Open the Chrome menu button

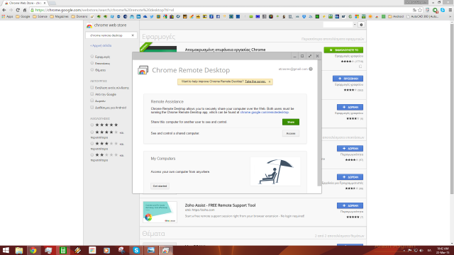click(450, 10)
